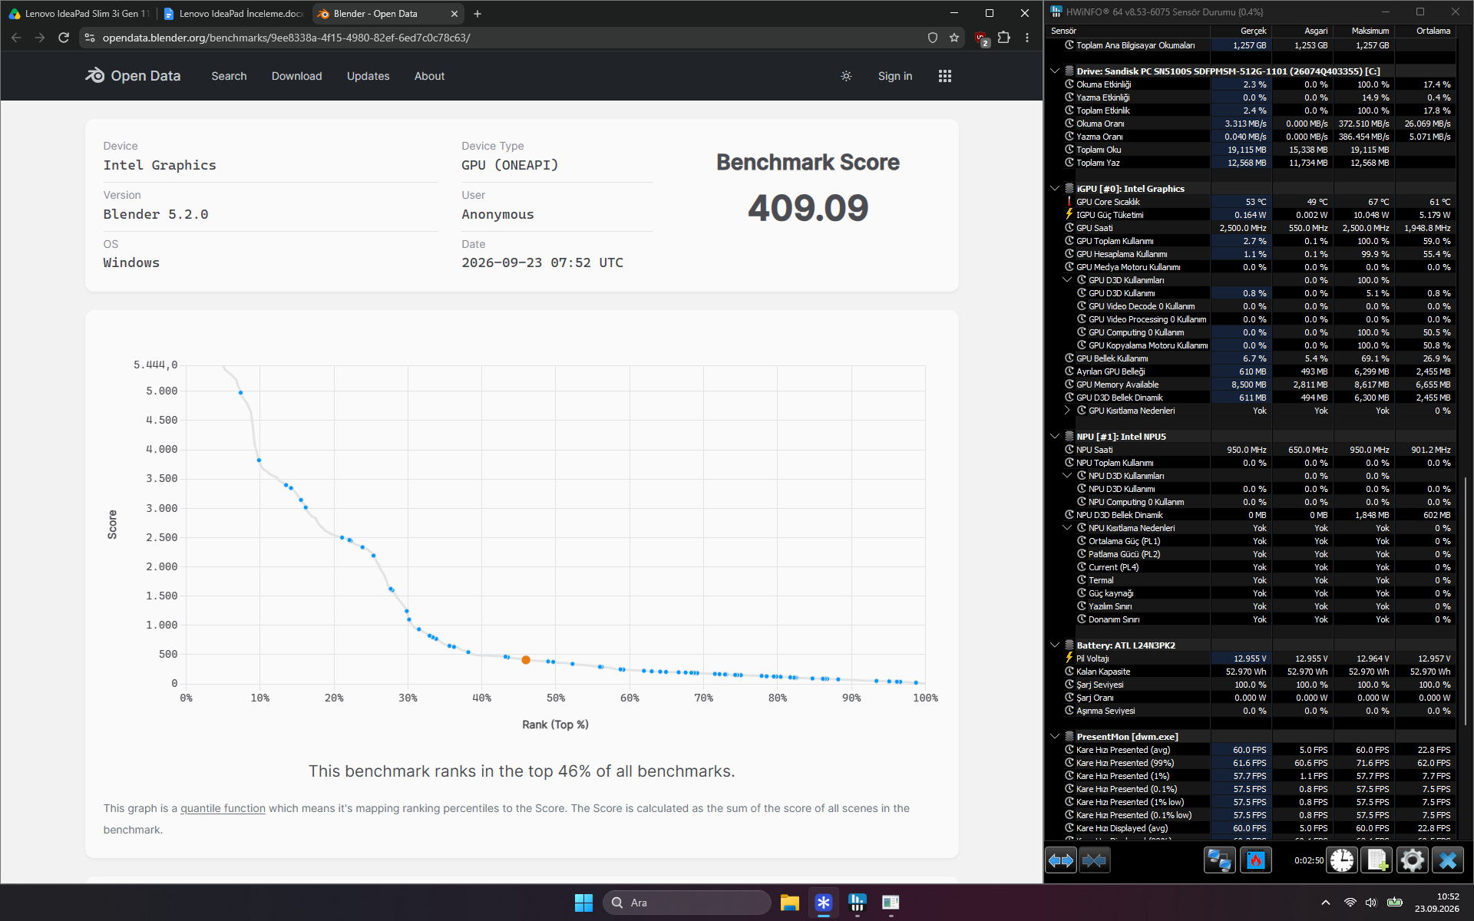Click HWiNFO collapse columns arrows button
The image size is (1474, 921).
(x=1094, y=860)
